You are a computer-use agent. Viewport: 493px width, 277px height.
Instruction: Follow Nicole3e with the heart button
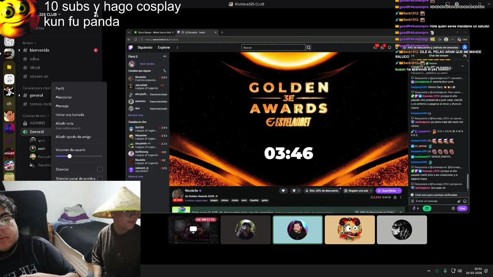[283, 190]
